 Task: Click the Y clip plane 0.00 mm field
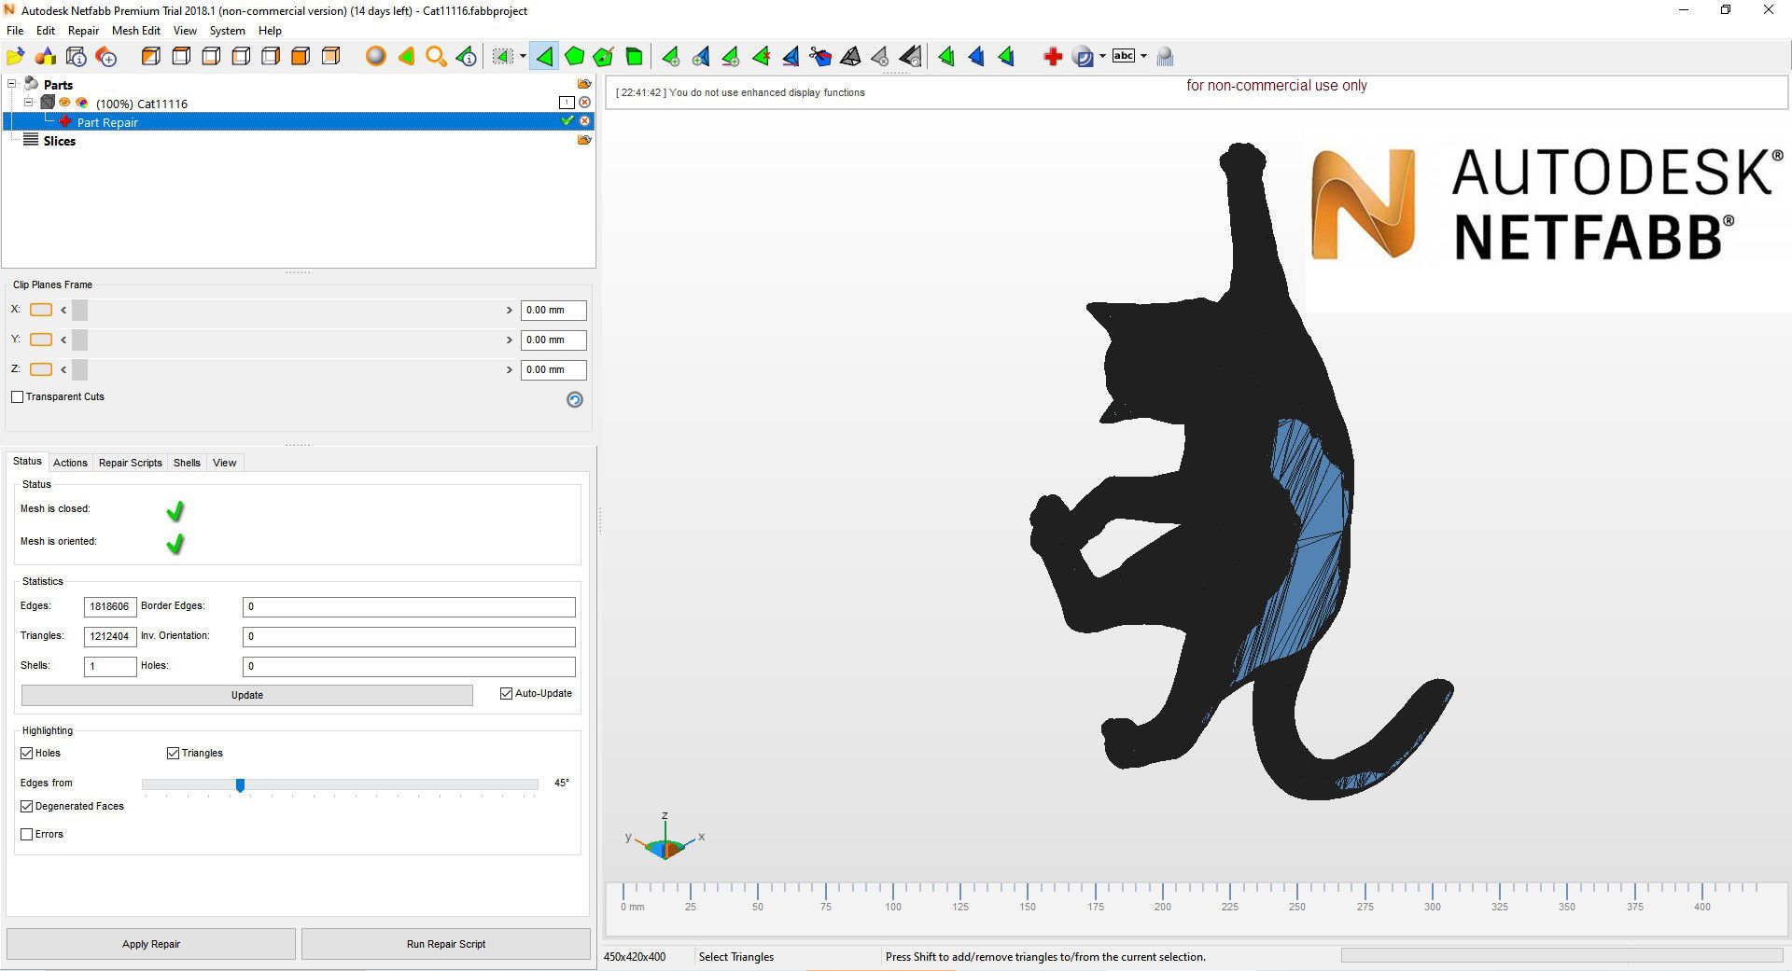point(553,340)
